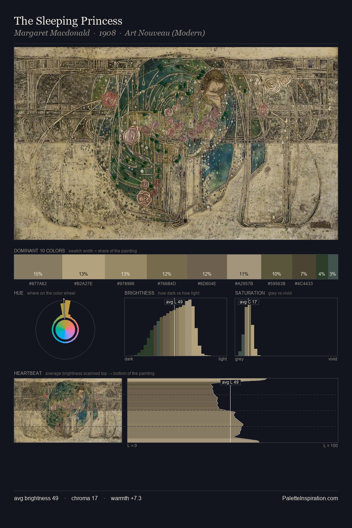
Task: Click the 'HEARTBEAT' section heading
Action: pyautogui.click(x=28, y=373)
